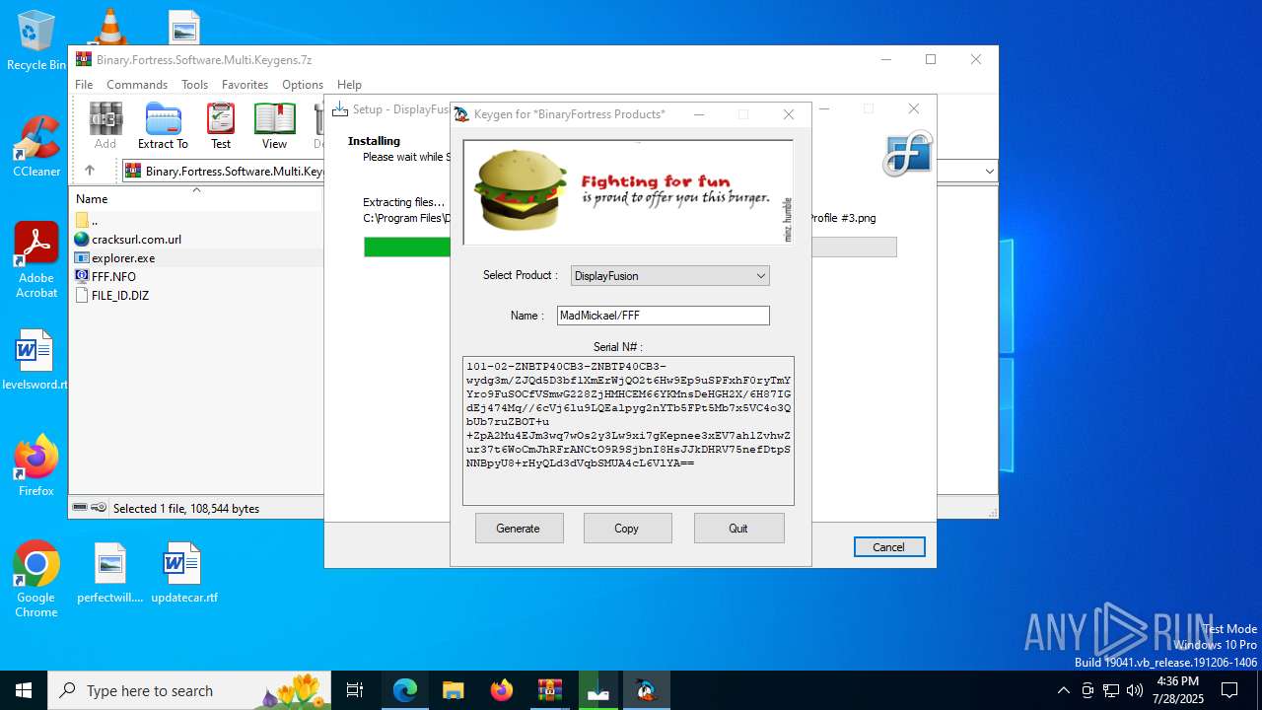The image size is (1262, 710).
Task: Open perfectwill image file on desktop
Action: click(109, 572)
